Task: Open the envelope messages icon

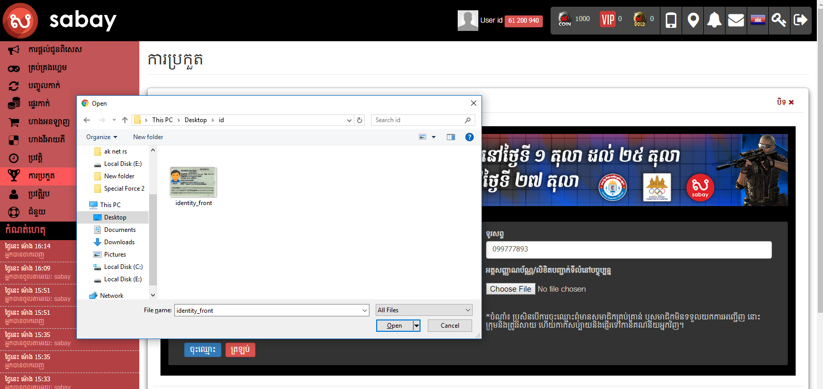Action: [736, 21]
